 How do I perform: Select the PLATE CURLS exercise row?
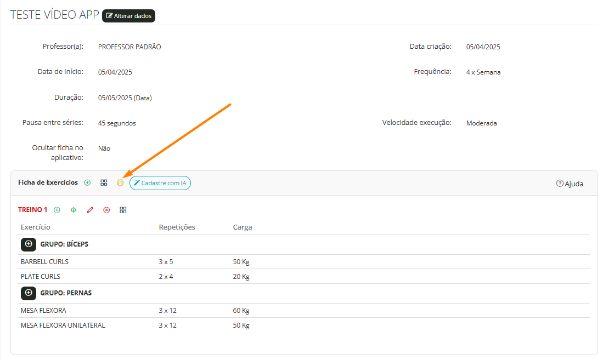click(304, 276)
